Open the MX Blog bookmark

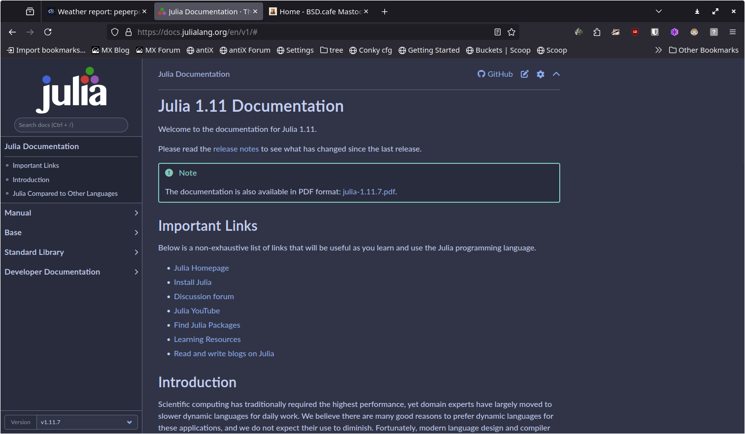[111, 50]
